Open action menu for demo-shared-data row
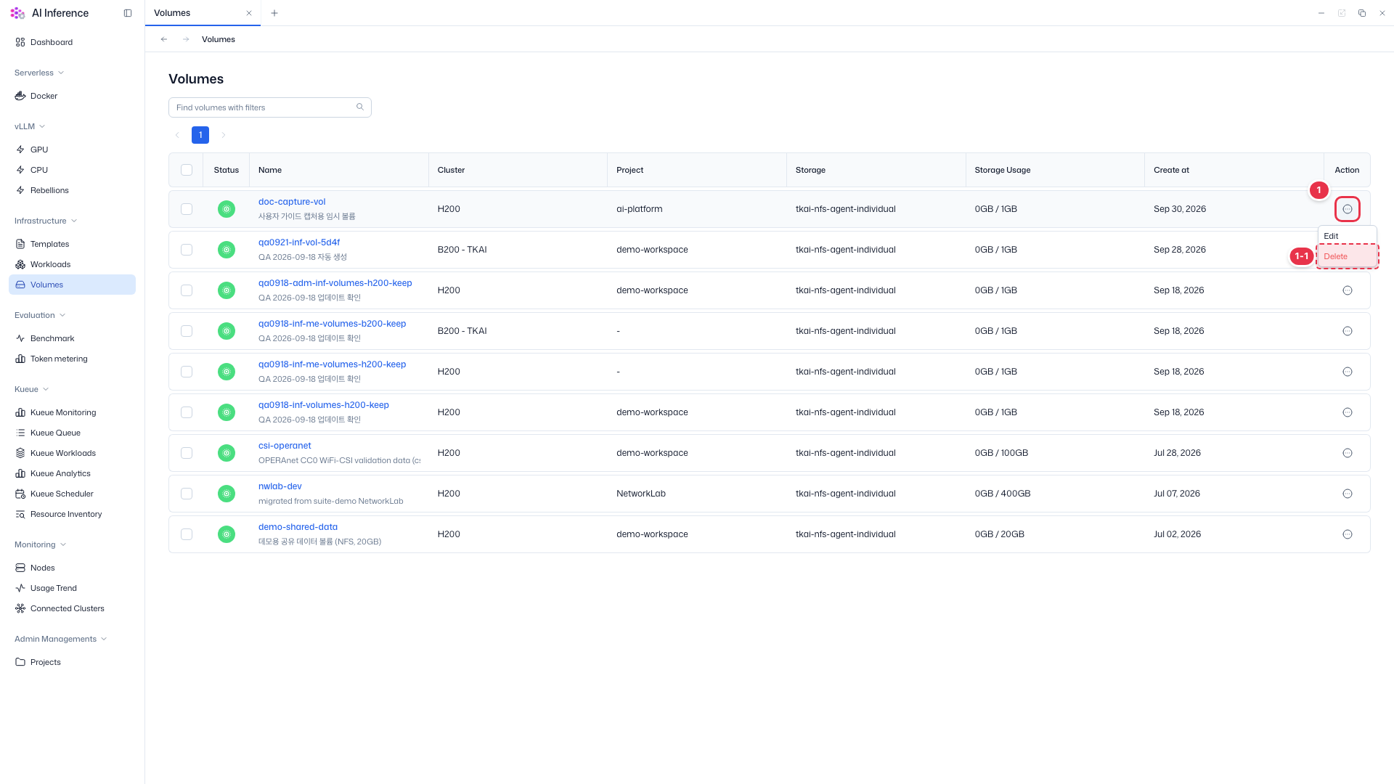Screen dimensions: 1394x784 click(x=1348, y=534)
